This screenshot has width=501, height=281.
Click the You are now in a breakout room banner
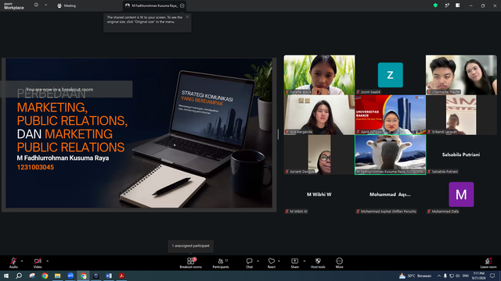pyautogui.click(x=66, y=89)
